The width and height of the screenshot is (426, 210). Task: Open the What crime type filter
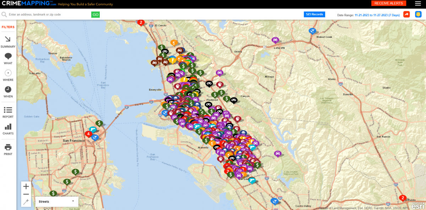coord(8,58)
